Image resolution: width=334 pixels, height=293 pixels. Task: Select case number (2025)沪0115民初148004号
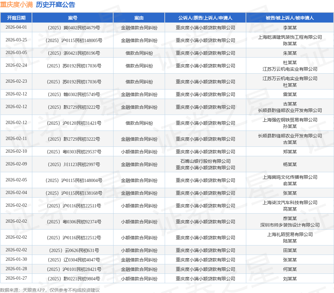74,180
